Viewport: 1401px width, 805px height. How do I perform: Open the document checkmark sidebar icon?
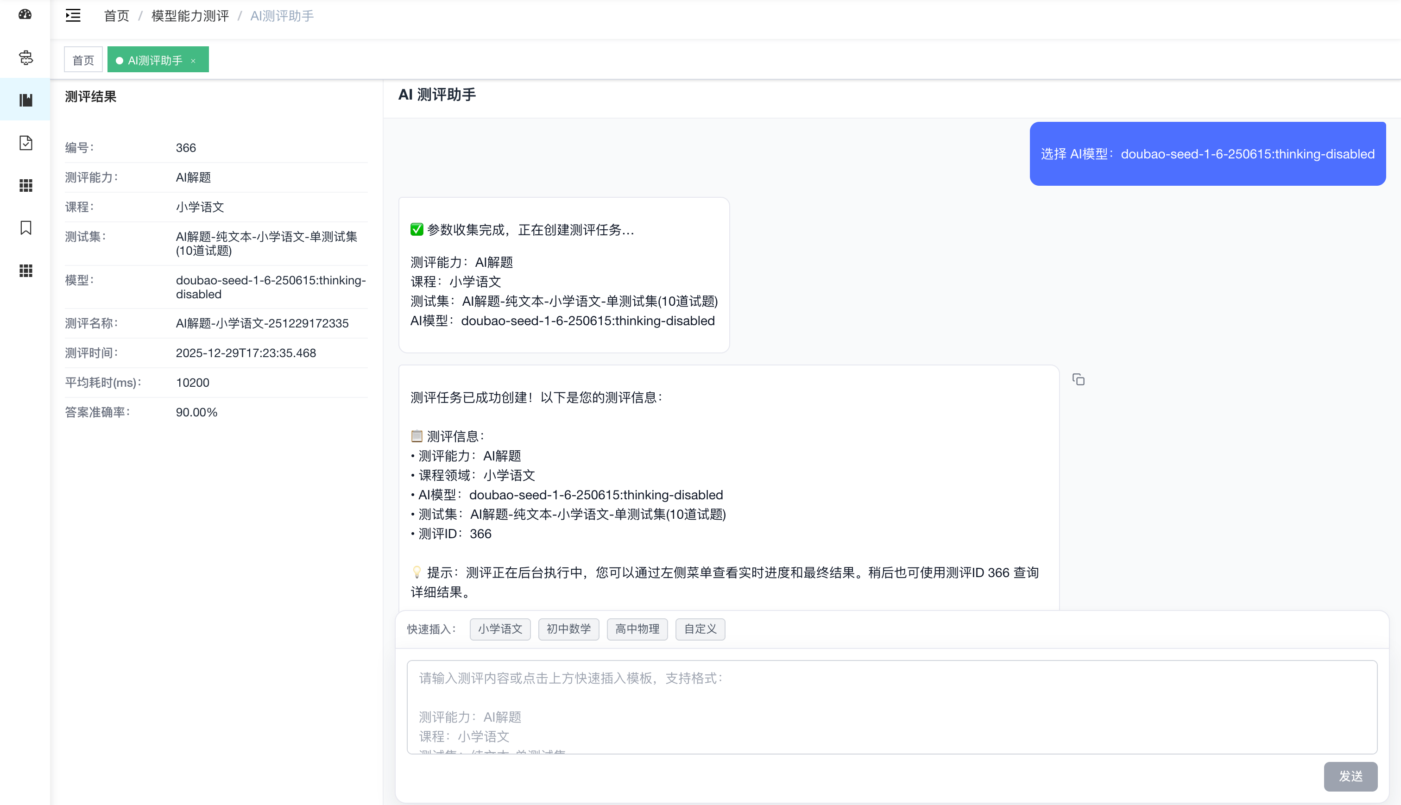25,143
